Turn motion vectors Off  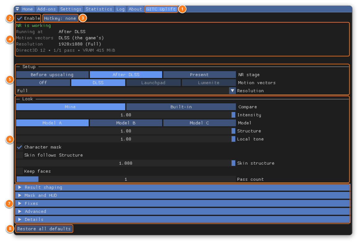(43, 83)
